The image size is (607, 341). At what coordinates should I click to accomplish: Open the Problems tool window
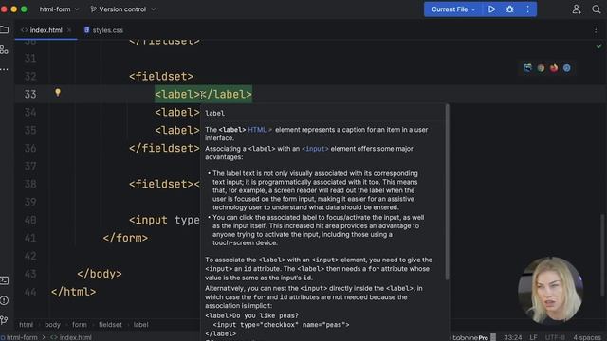pos(4,300)
